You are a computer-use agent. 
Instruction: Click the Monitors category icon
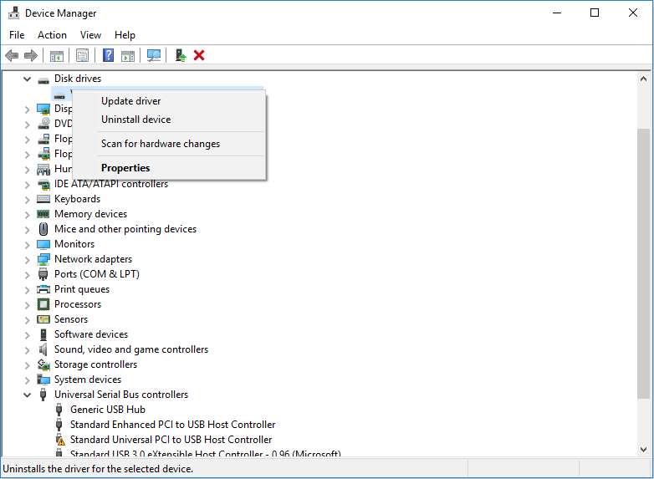[43, 244]
